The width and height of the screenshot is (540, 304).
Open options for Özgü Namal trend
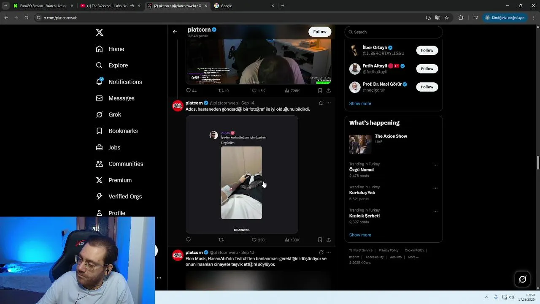click(435, 165)
